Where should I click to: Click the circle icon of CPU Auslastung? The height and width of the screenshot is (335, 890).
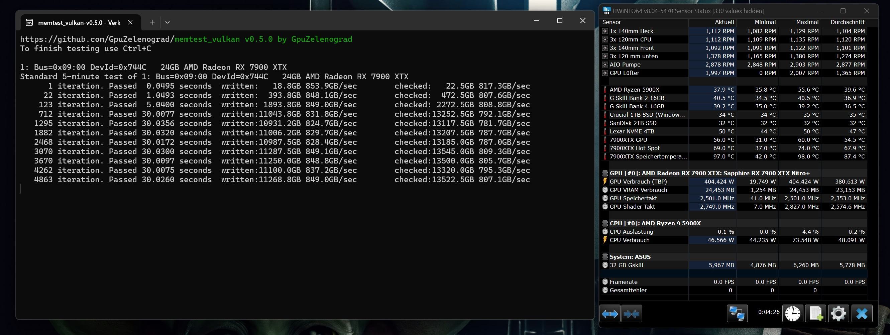click(x=605, y=232)
